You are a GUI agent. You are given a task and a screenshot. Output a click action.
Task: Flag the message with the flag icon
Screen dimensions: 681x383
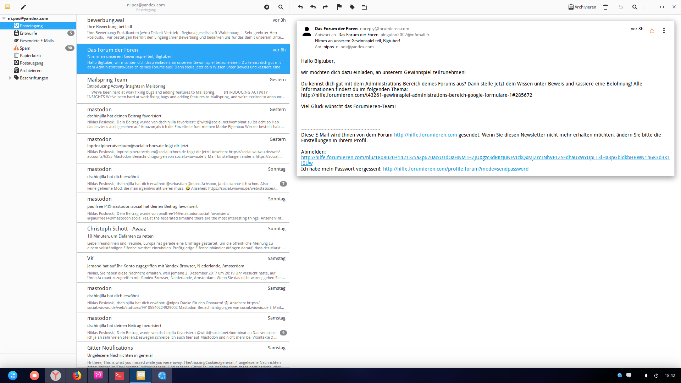(339, 7)
